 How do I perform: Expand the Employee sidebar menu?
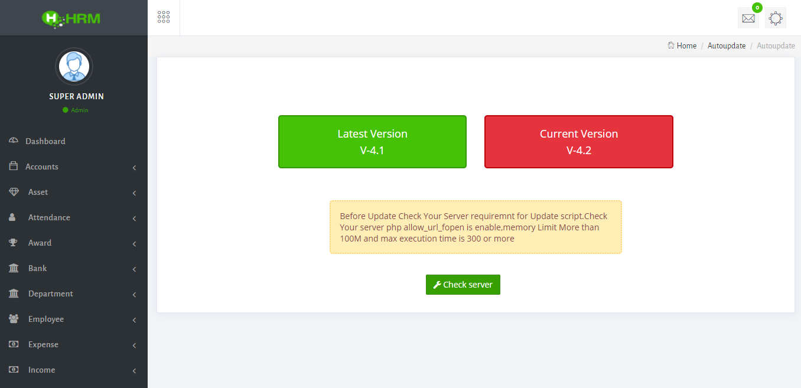tap(135, 319)
